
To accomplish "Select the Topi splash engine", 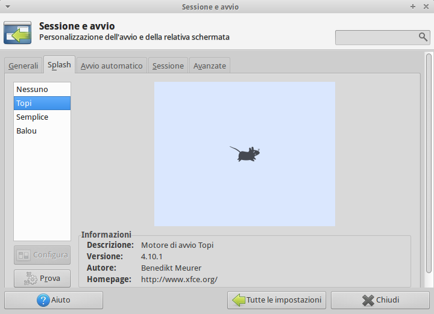I will 25,103.
